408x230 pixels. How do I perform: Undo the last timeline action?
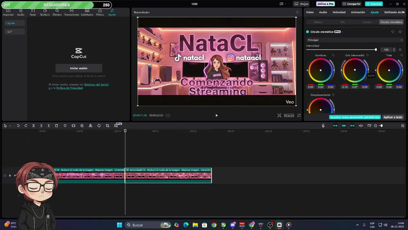tap(18, 126)
